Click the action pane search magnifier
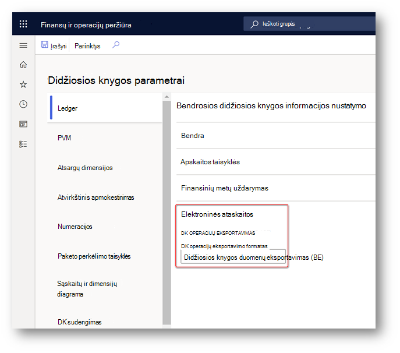The height and width of the screenshot is (353, 400). pyautogui.click(x=116, y=45)
